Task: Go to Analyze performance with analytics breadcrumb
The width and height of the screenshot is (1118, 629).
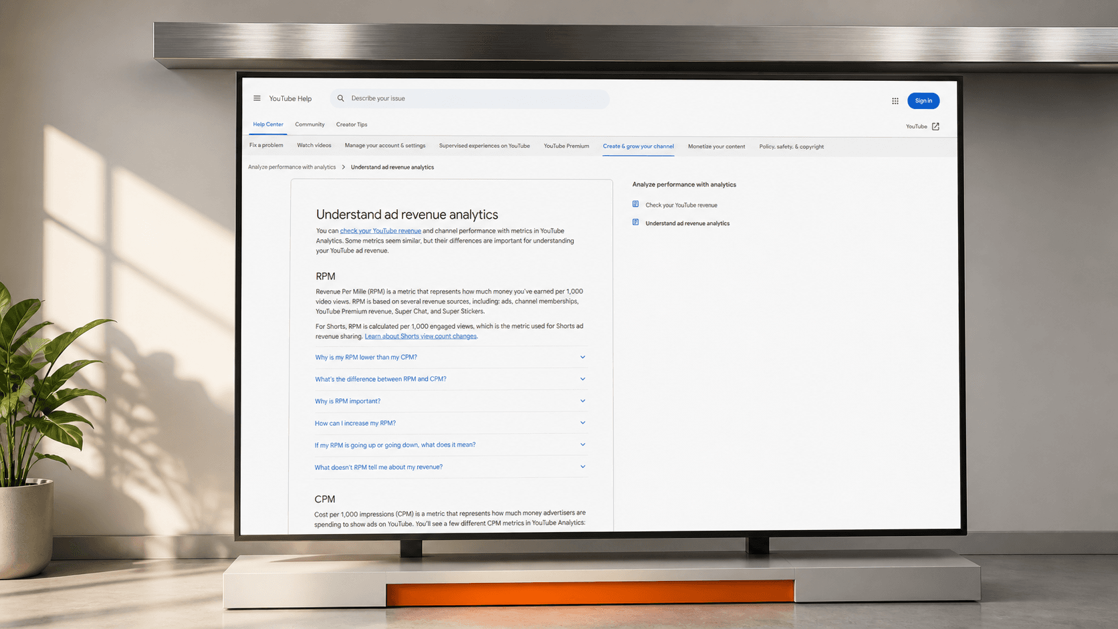Action: coord(292,167)
